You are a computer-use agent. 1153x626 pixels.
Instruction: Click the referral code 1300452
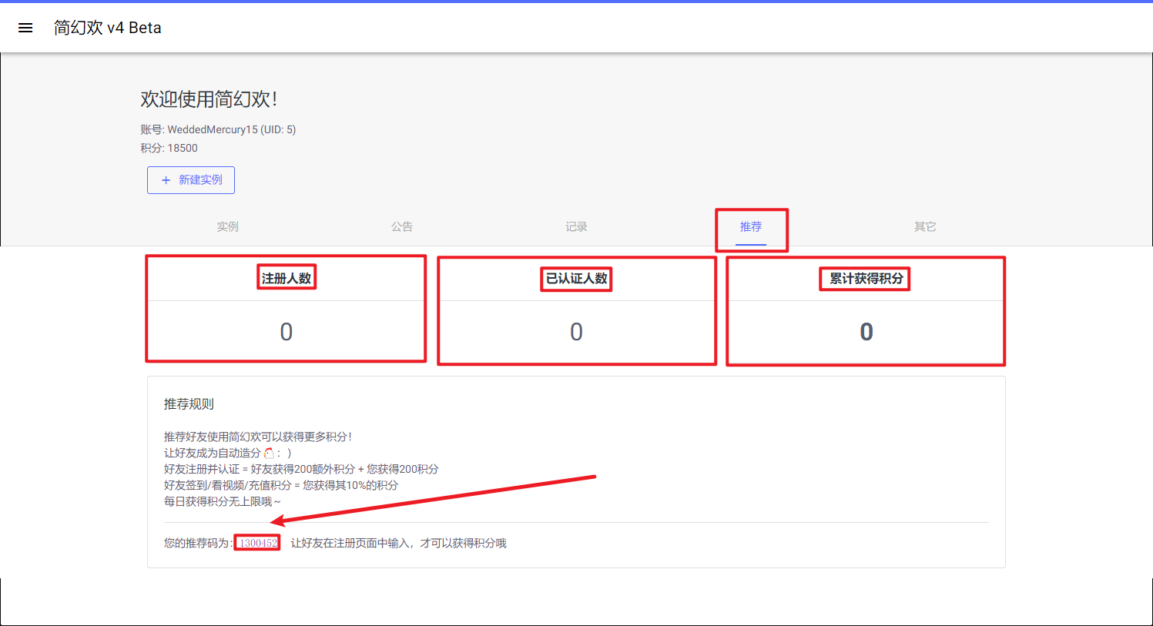(258, 543)
